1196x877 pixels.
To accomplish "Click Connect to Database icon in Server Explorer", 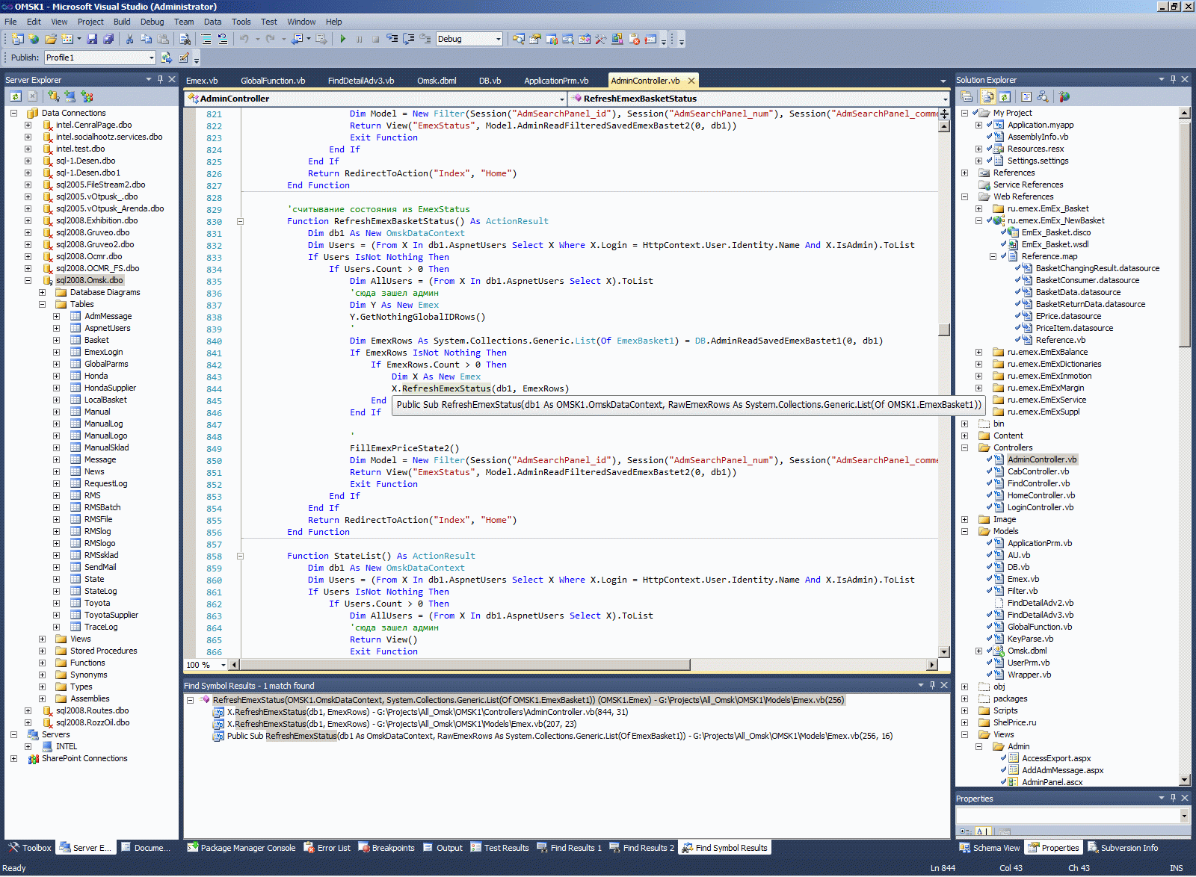I will 54,96.
